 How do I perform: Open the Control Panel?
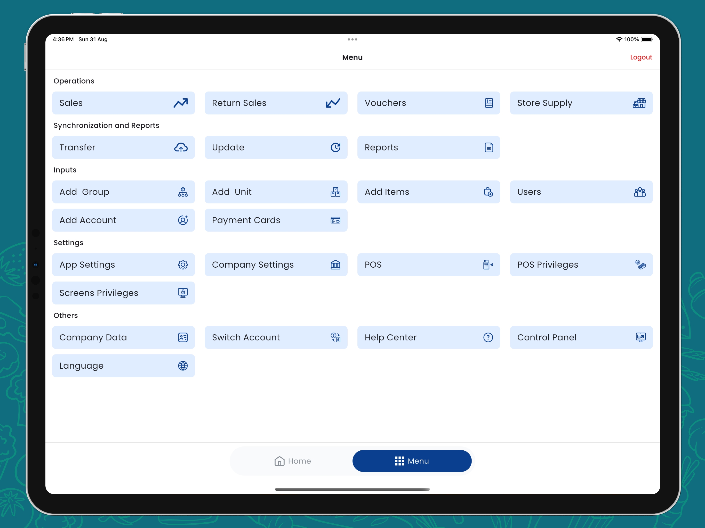pyautogui.click(x=581, y=337)
